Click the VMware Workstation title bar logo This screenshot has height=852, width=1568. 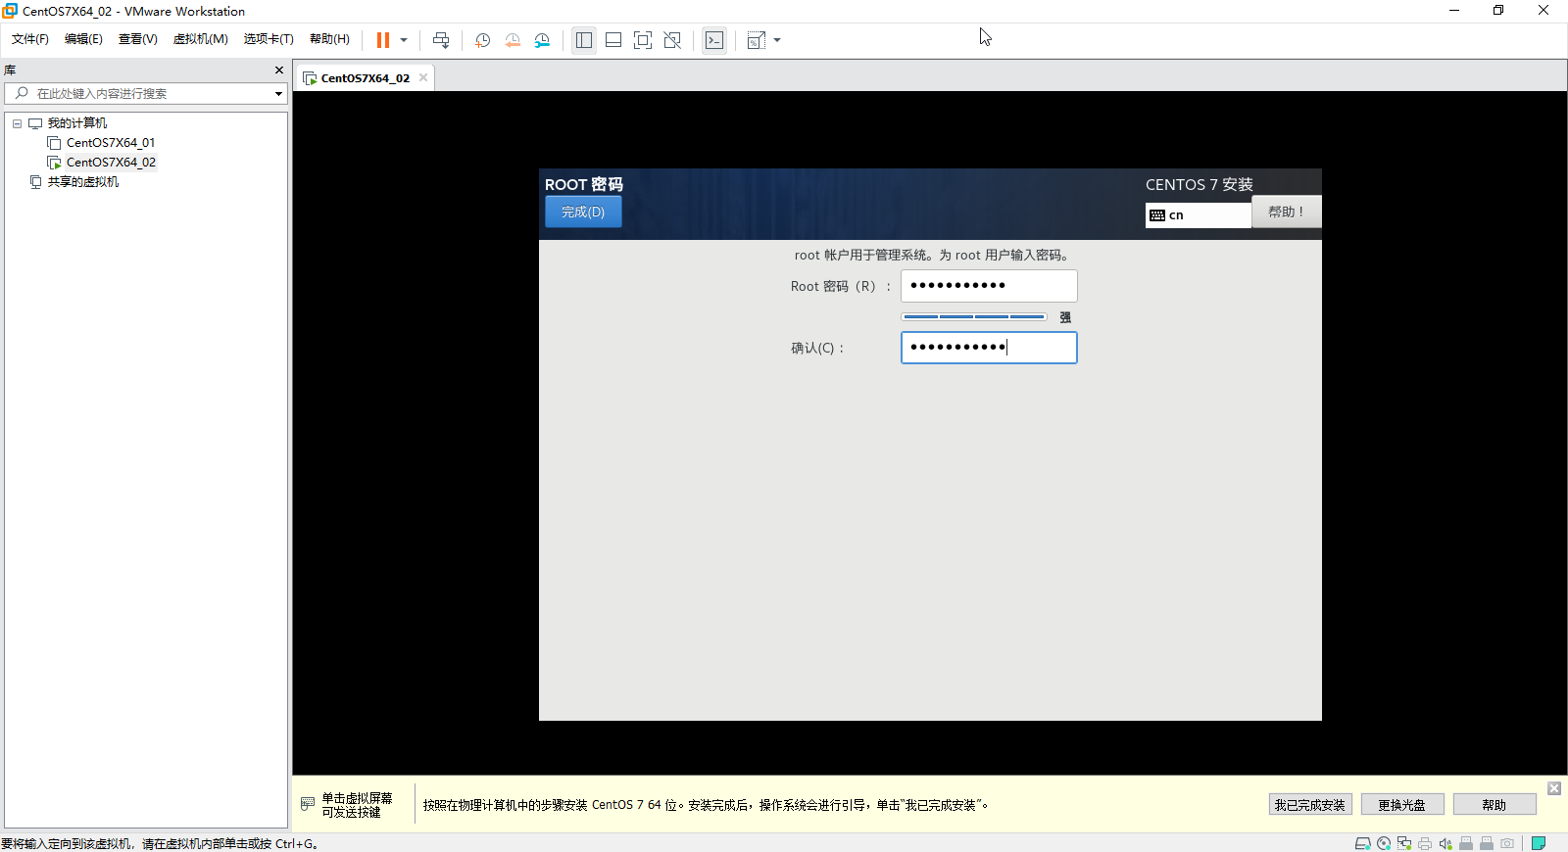point(10,11)
